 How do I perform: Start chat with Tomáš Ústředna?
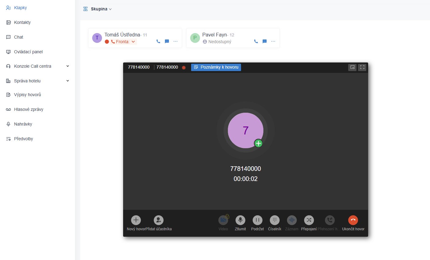click(167, 41)
